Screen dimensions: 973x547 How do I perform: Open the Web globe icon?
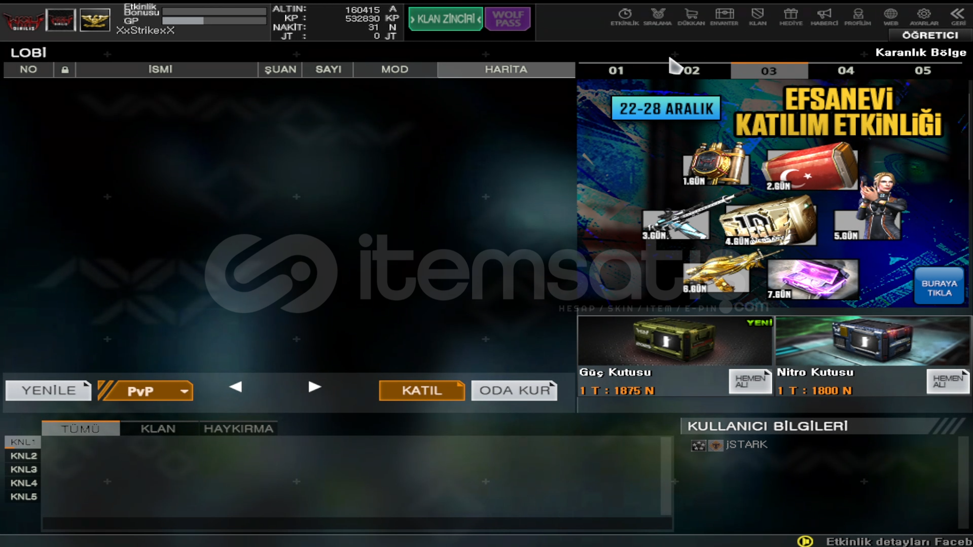891,17
